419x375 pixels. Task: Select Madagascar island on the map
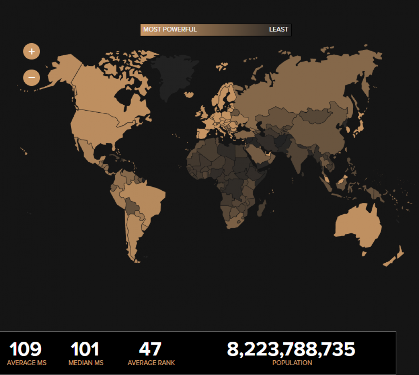point(262,207)
